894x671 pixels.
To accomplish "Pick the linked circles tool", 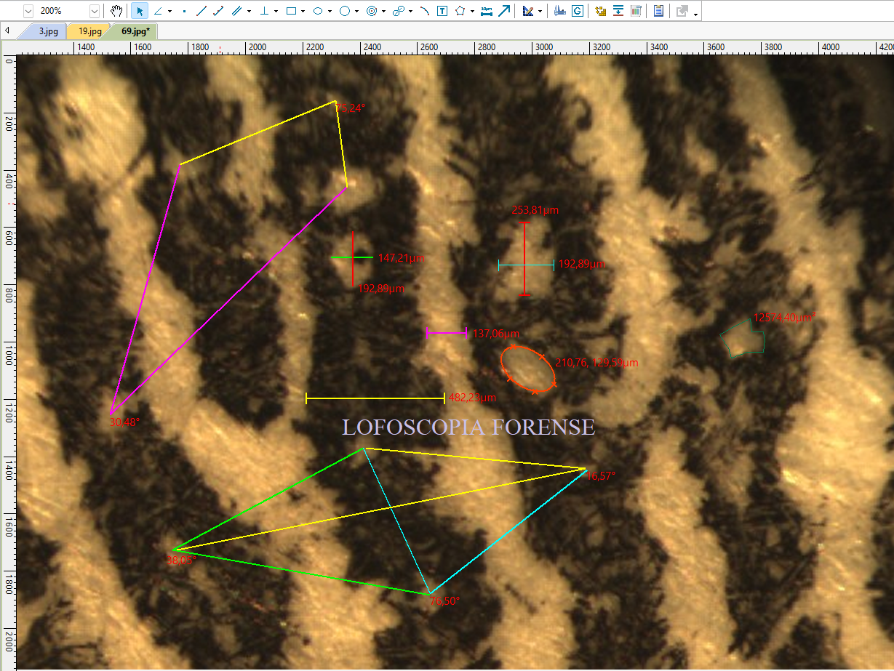I will (x=398, y=11).
